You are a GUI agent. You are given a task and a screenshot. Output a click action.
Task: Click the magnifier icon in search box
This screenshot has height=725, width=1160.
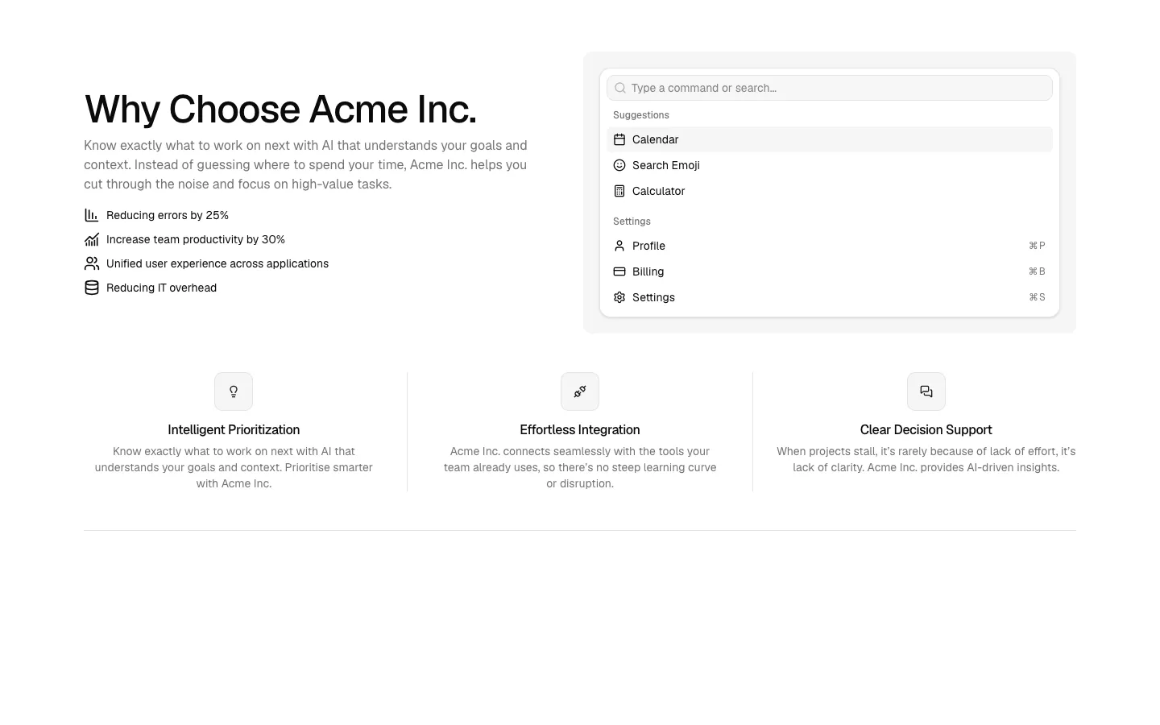[x=620, y=88]
